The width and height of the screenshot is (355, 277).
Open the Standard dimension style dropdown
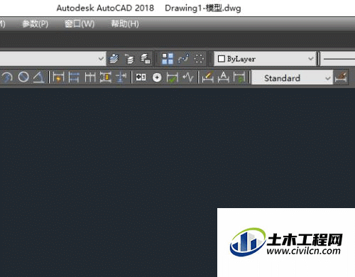[292, 77]
